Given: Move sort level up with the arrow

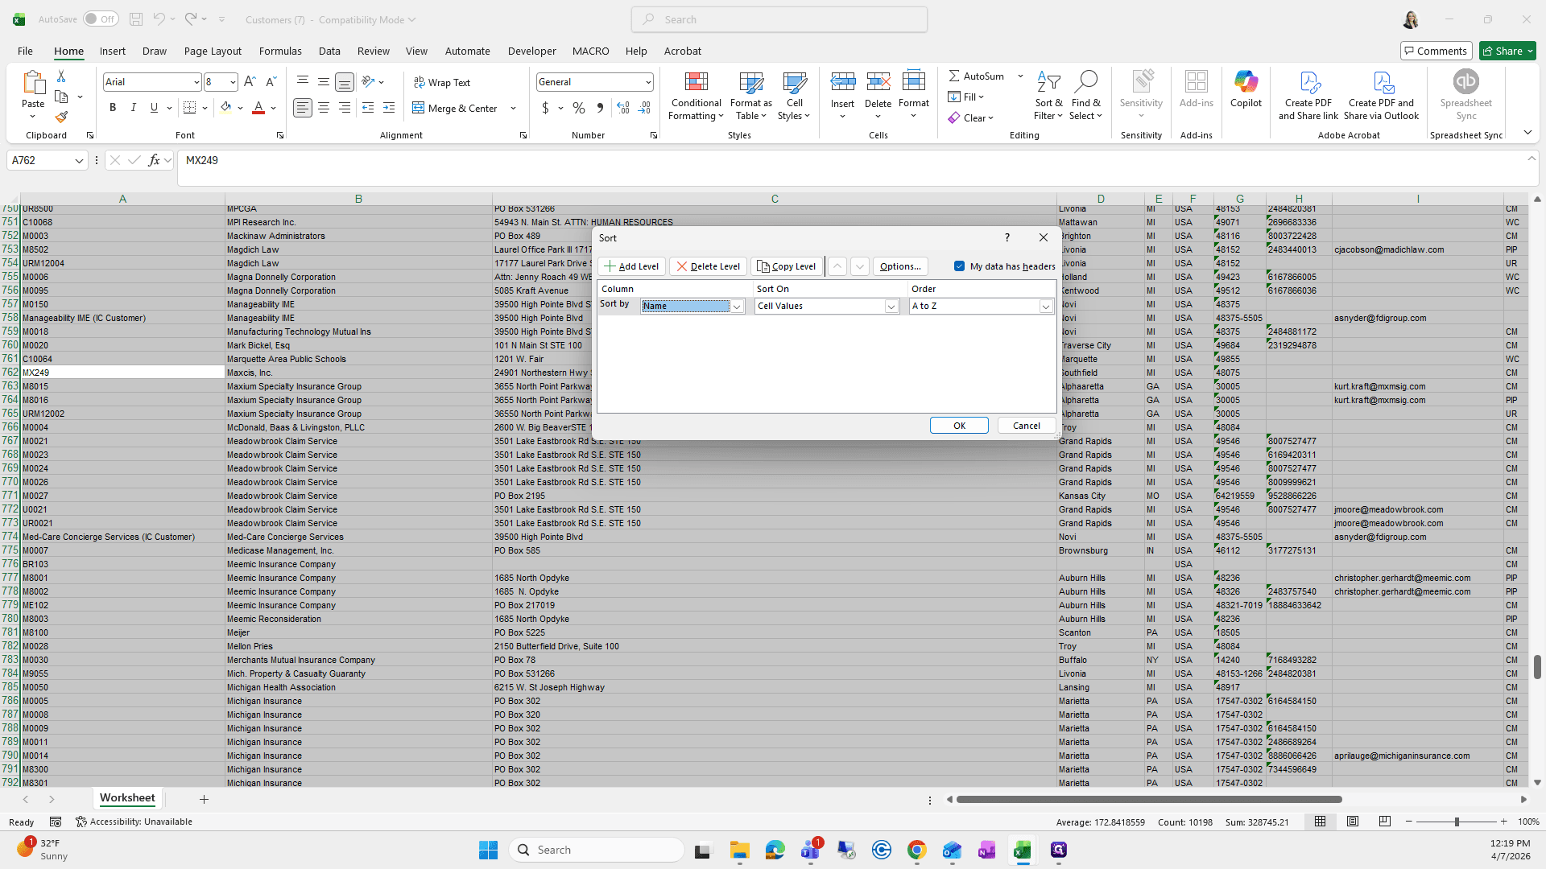Looking at the screenshot, I should coord(837,266).
